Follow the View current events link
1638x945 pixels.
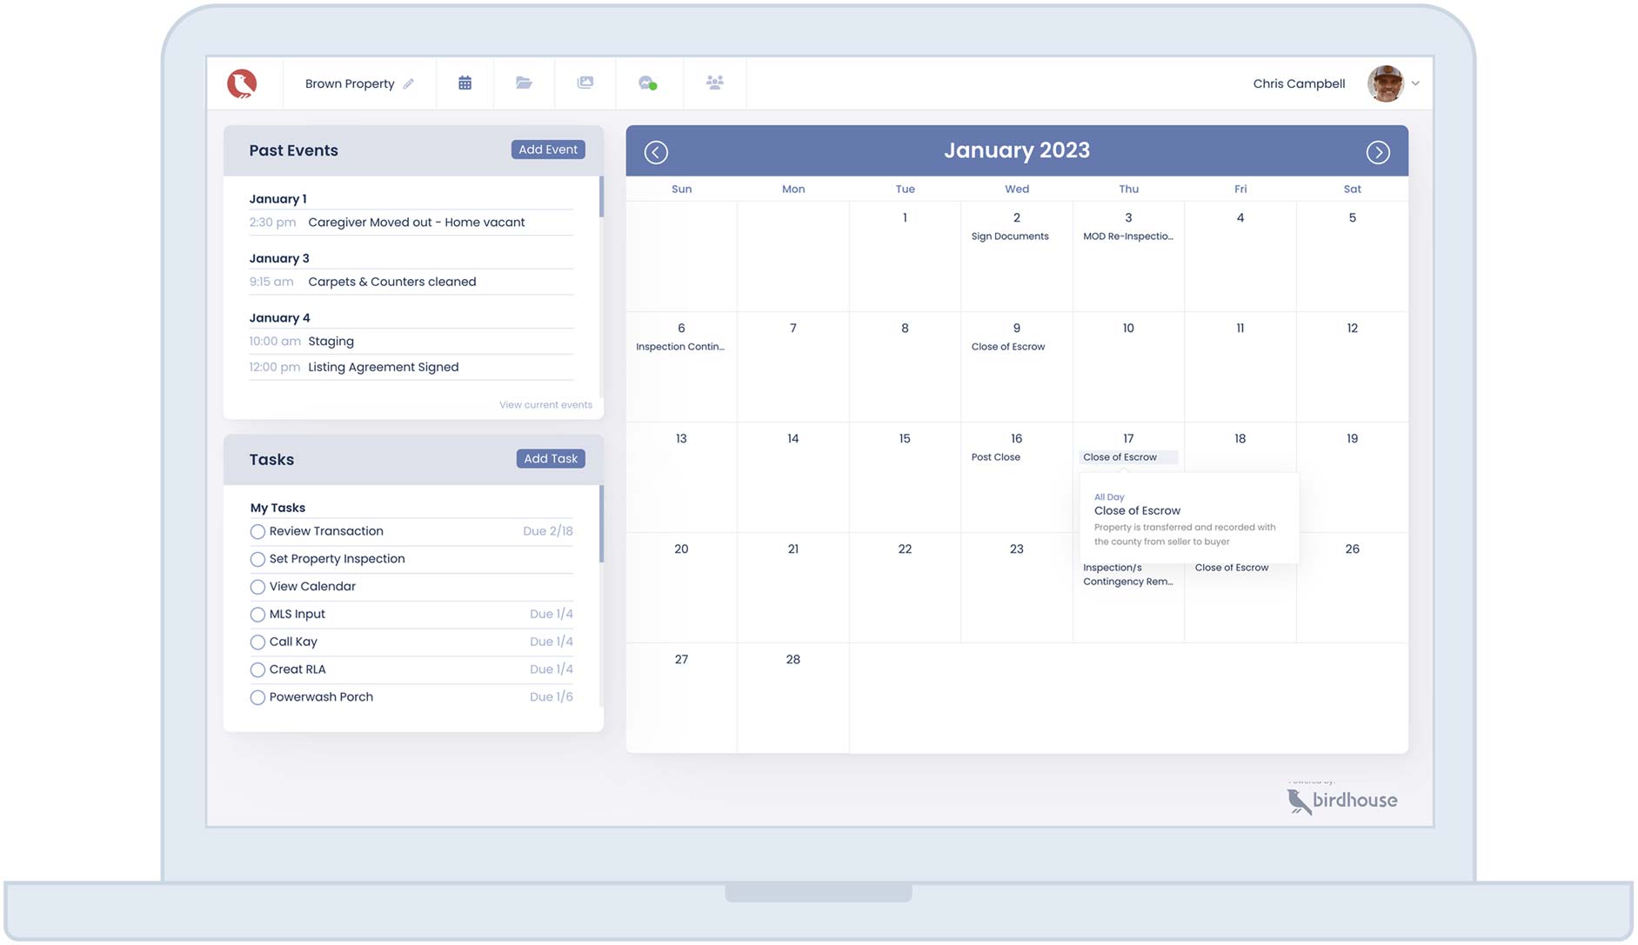click(545, 405)
